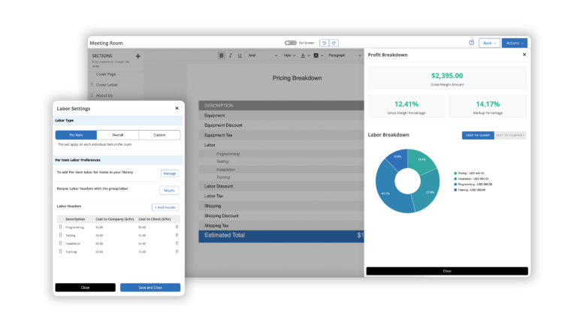Click the Italic formatting icon
Screen dimensions: 577x313
pos(231,55)
